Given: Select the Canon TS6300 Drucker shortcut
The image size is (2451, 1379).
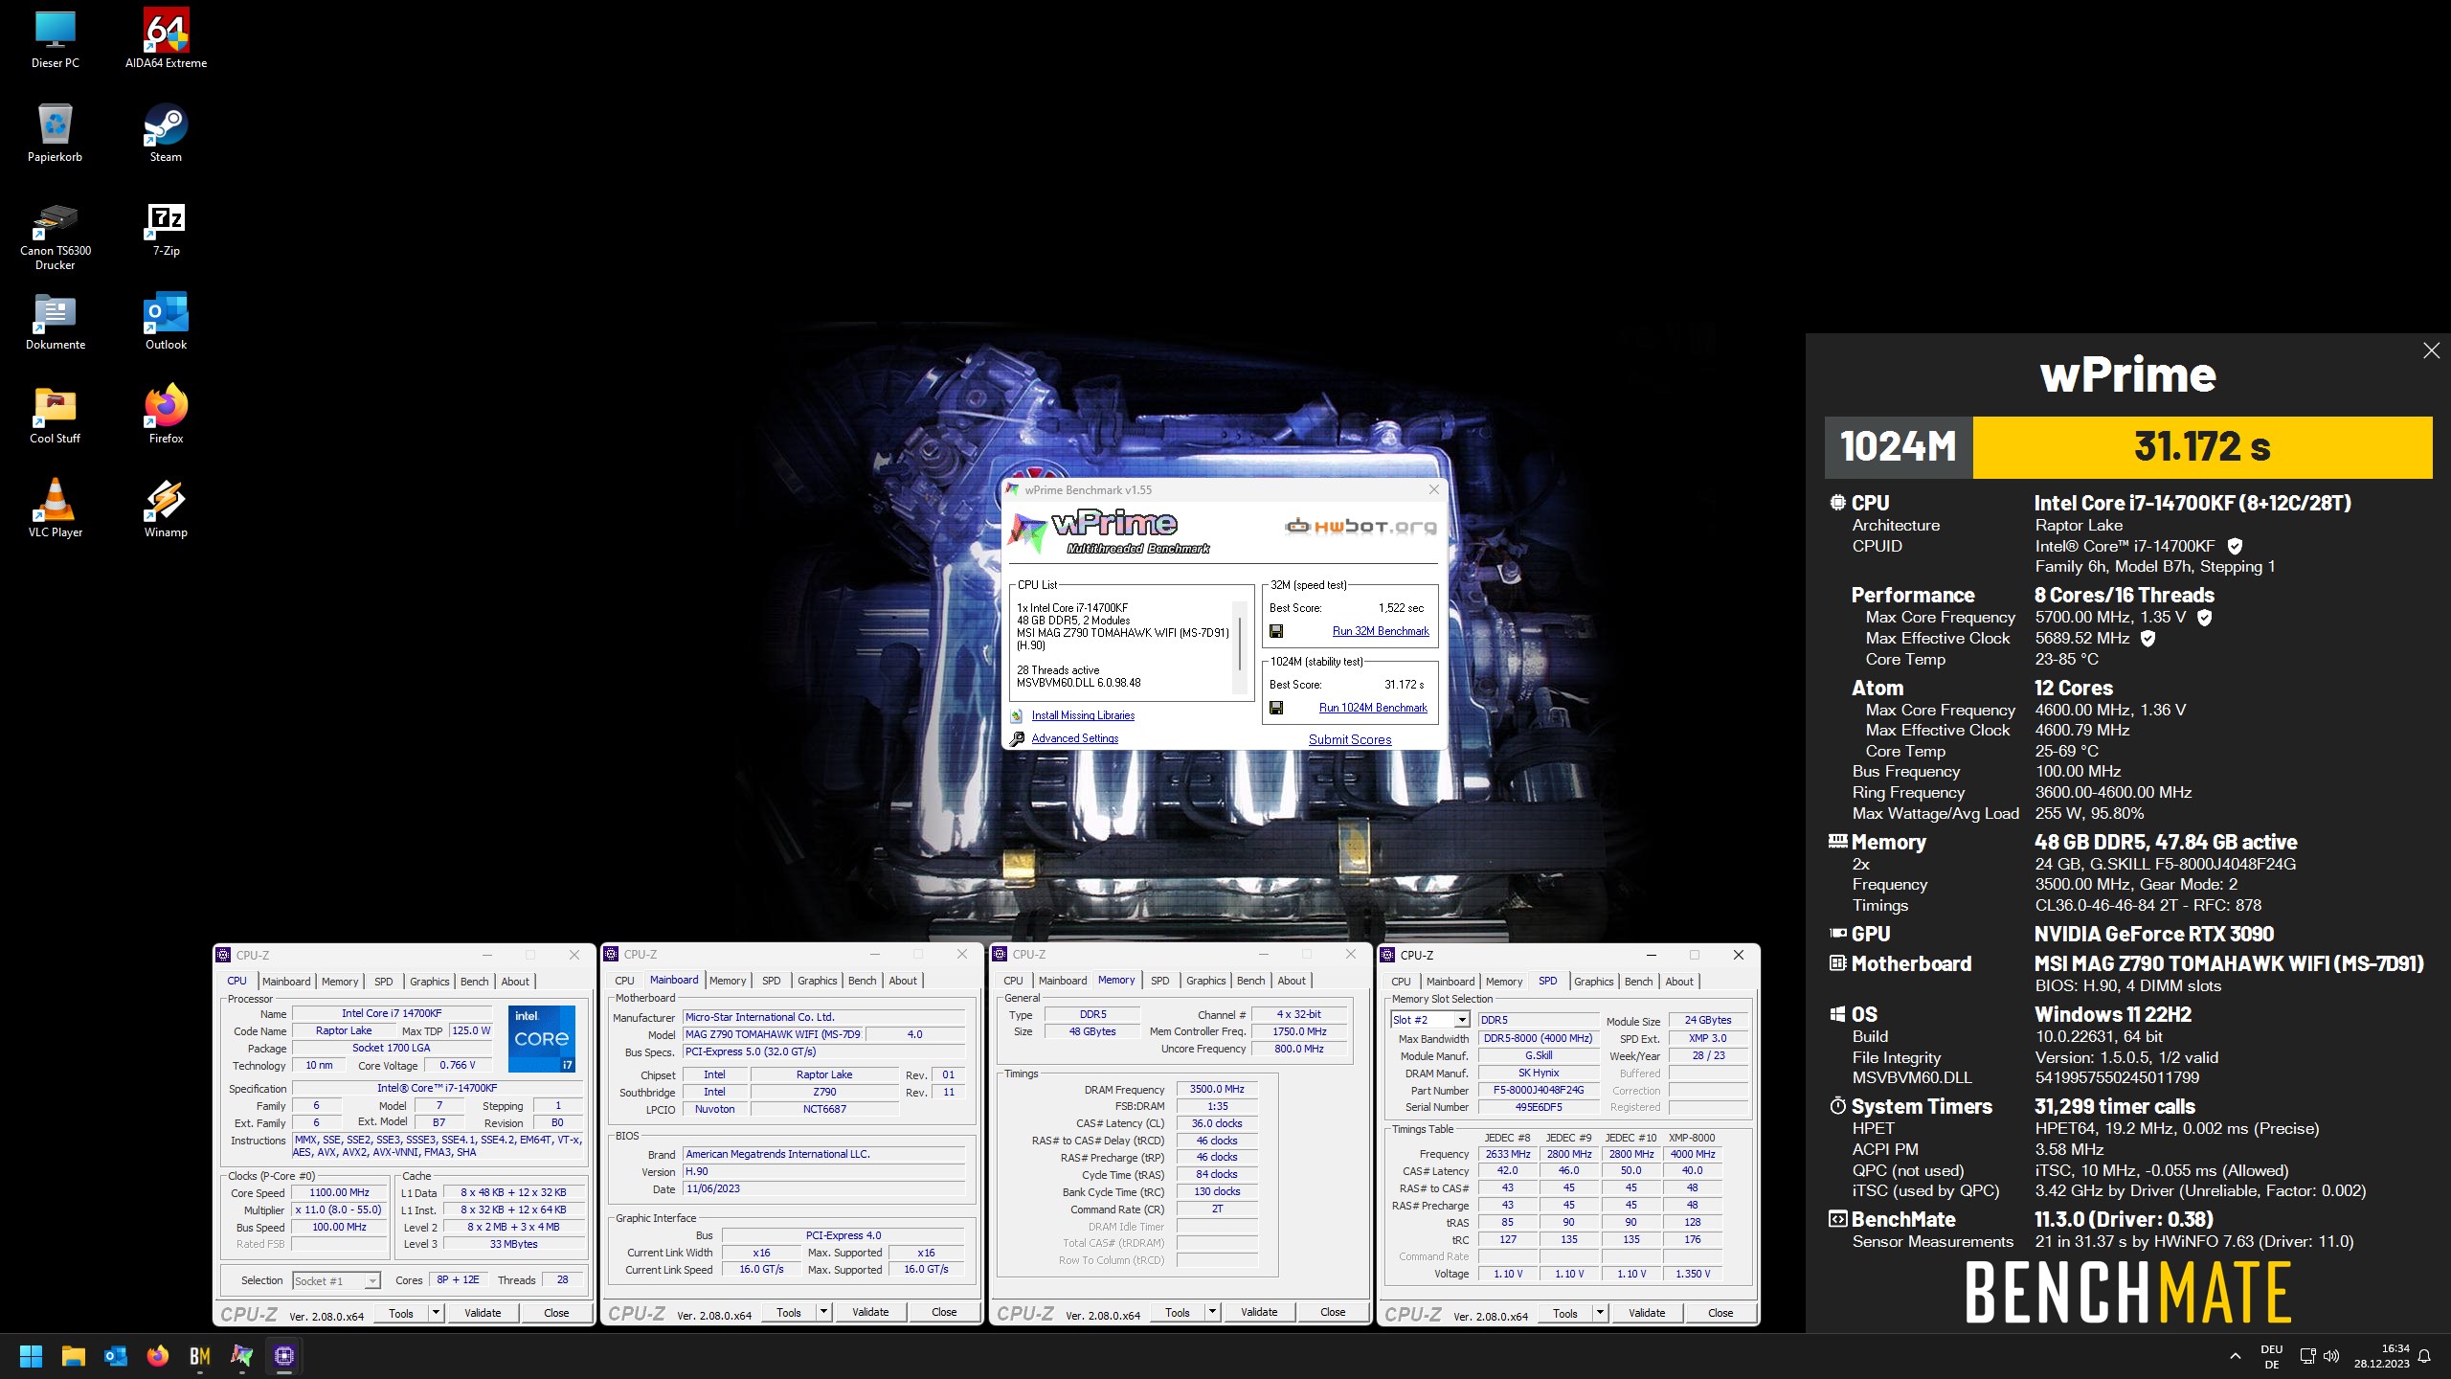Looking at the screenshot, I should tap(55, 236).
